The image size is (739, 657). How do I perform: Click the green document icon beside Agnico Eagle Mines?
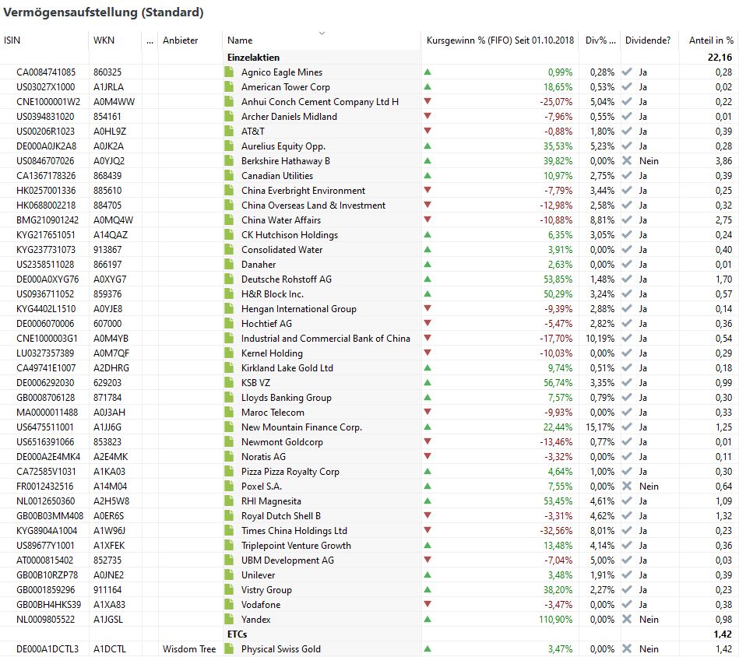[229, 72]
